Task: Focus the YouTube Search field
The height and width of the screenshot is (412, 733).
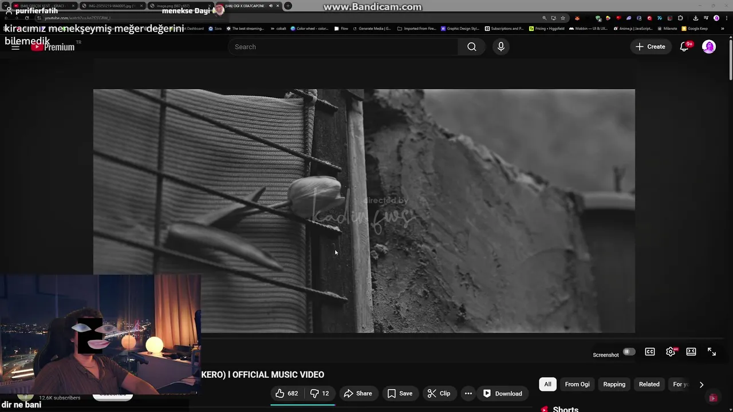Action: pyautogui.click(x=344, y=47)
